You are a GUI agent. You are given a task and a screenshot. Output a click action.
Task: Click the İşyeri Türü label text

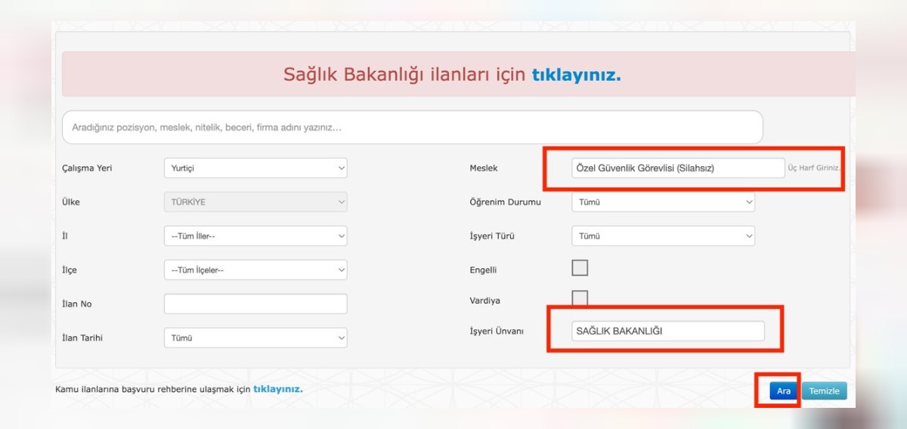[492, 236]
